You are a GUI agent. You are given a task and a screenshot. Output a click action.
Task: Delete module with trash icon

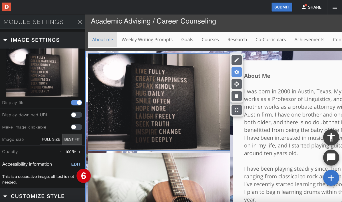point(237,96)
